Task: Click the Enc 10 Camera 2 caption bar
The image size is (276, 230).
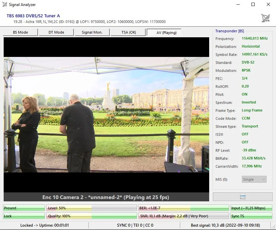Action: (106, 197)
